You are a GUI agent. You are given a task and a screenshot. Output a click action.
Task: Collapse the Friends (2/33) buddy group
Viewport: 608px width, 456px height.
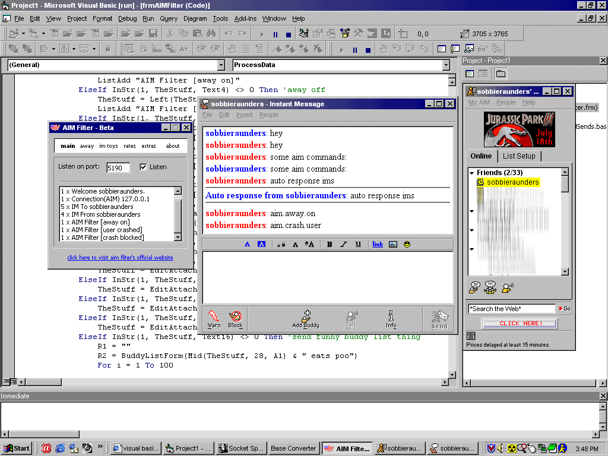(x=472, y=173)
